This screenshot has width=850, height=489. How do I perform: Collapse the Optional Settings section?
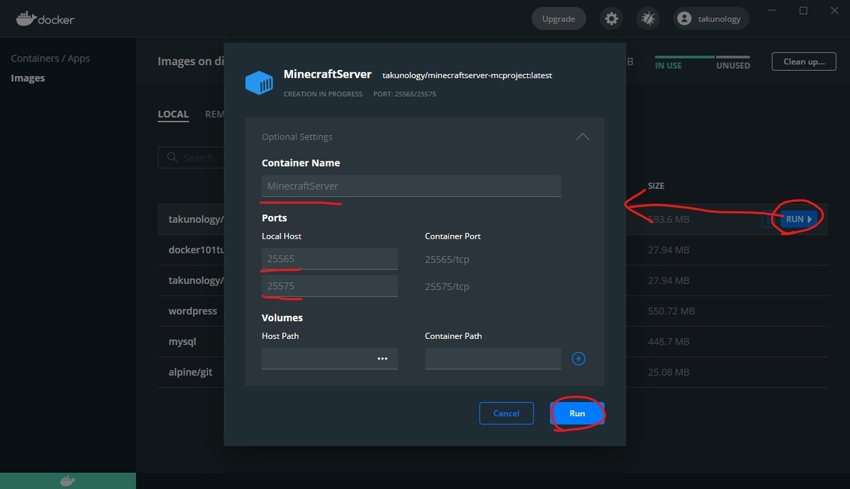click(582, 137)
